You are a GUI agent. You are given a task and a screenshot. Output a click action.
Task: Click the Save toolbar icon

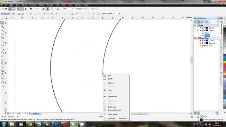point(10,9)
